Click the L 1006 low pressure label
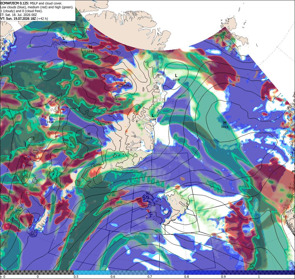 125,83
